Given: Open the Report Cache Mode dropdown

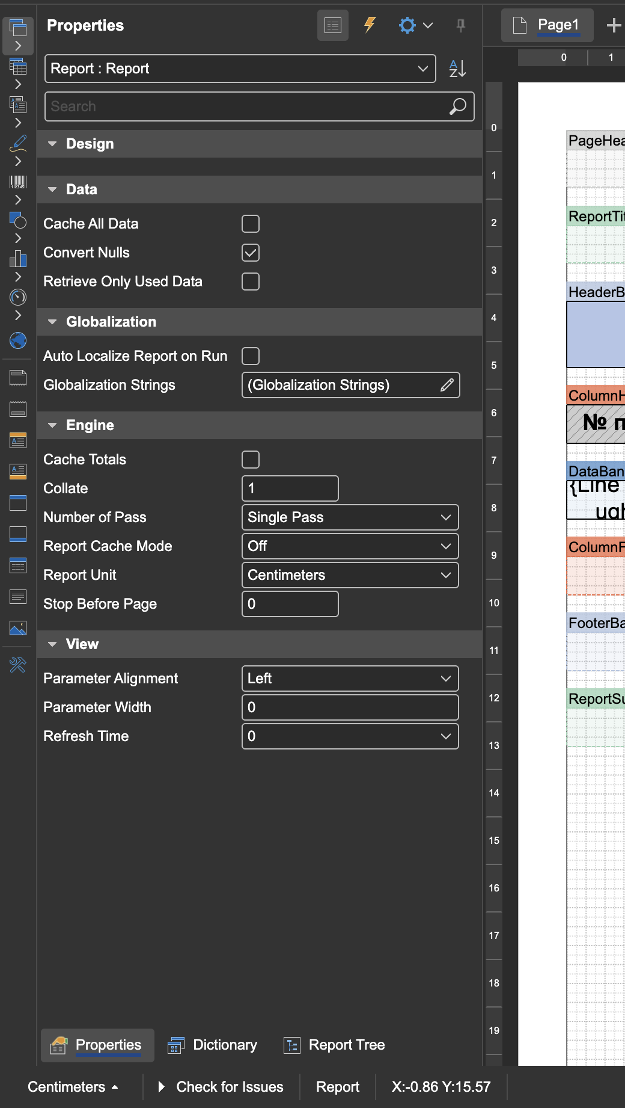Looking at the screenshot, I should pyautogui.click(x=350, y=546).
